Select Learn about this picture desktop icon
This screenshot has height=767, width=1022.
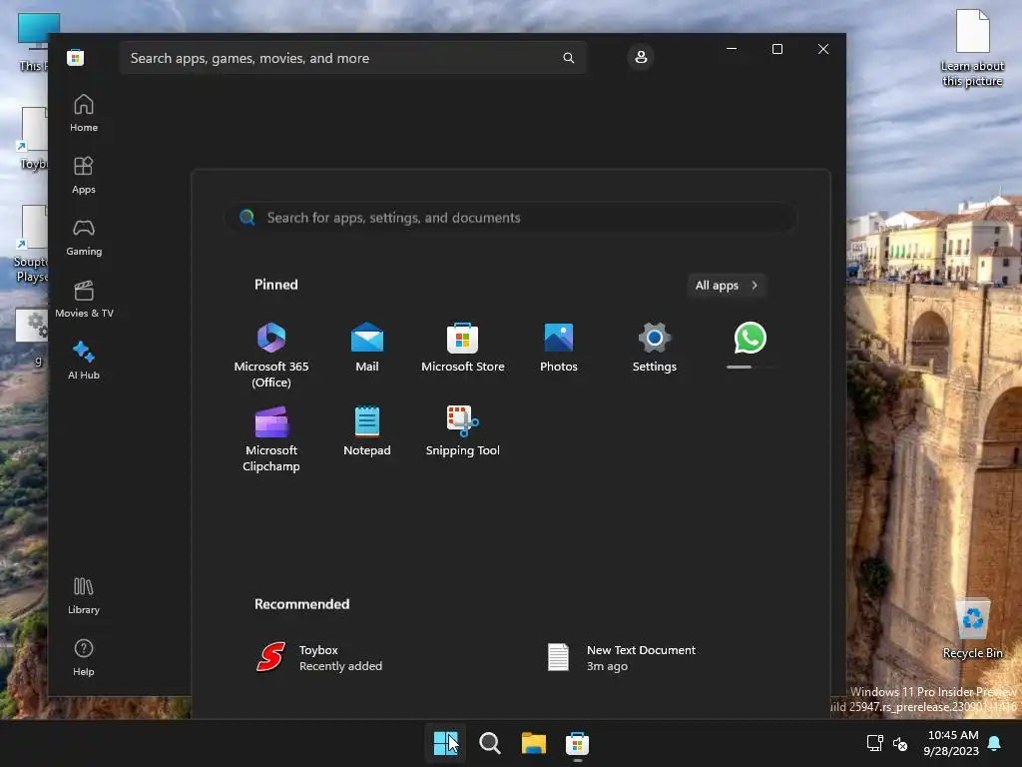[972, 48]
